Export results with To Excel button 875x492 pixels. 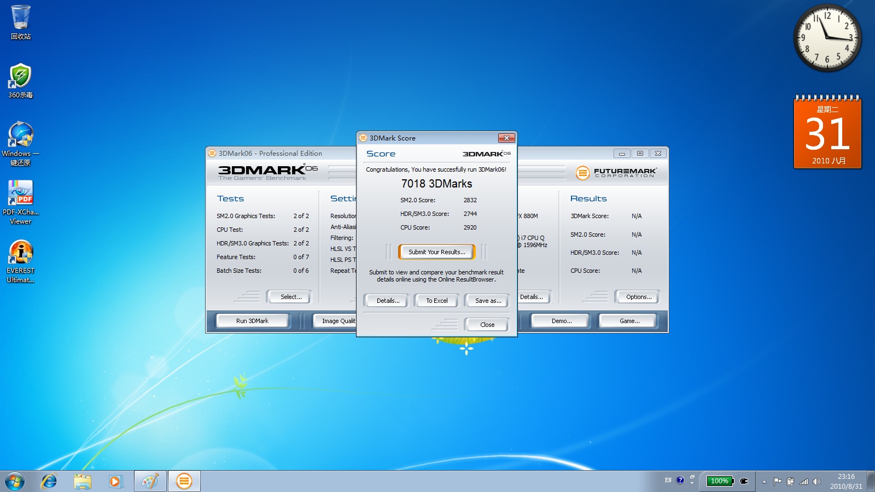click(x=436, y=301)
